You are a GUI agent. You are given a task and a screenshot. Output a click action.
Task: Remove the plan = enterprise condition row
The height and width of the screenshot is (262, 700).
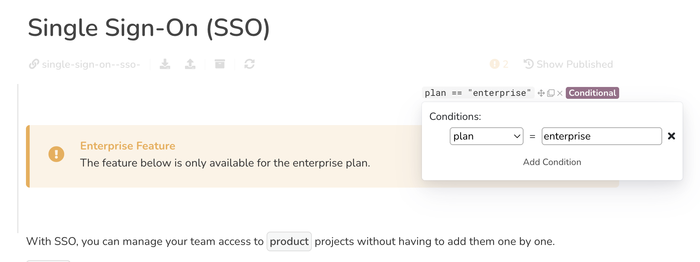[671, 136]
